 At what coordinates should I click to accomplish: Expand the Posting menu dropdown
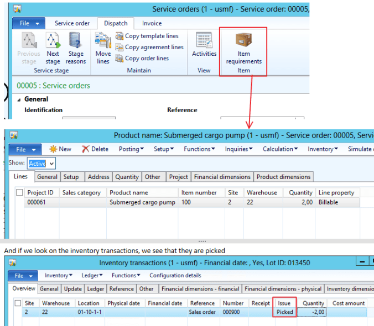pyautogui.click(x=131, y=149)
